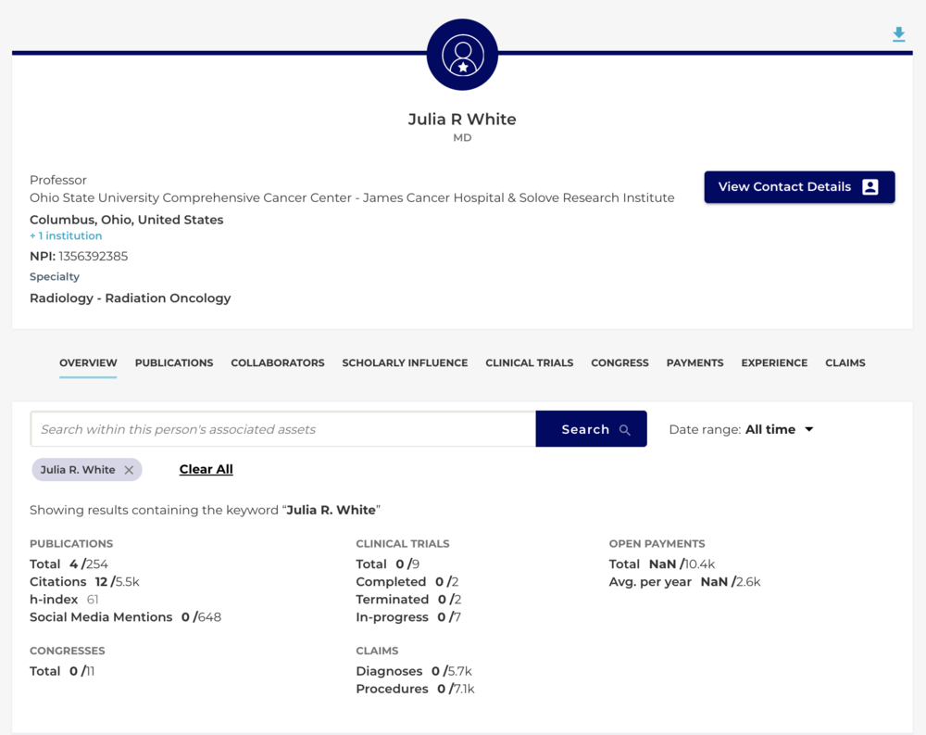Click Clinical Trials Total 0/9 value
This screenshot has height=735, width=926.
[x=407, y=564]
